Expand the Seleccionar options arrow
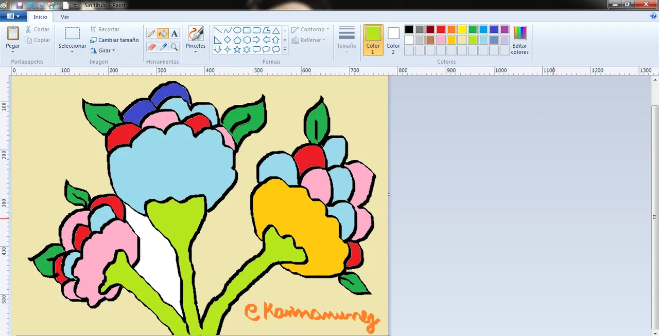This screenshot has height=336, width=659. click(72, 51)
